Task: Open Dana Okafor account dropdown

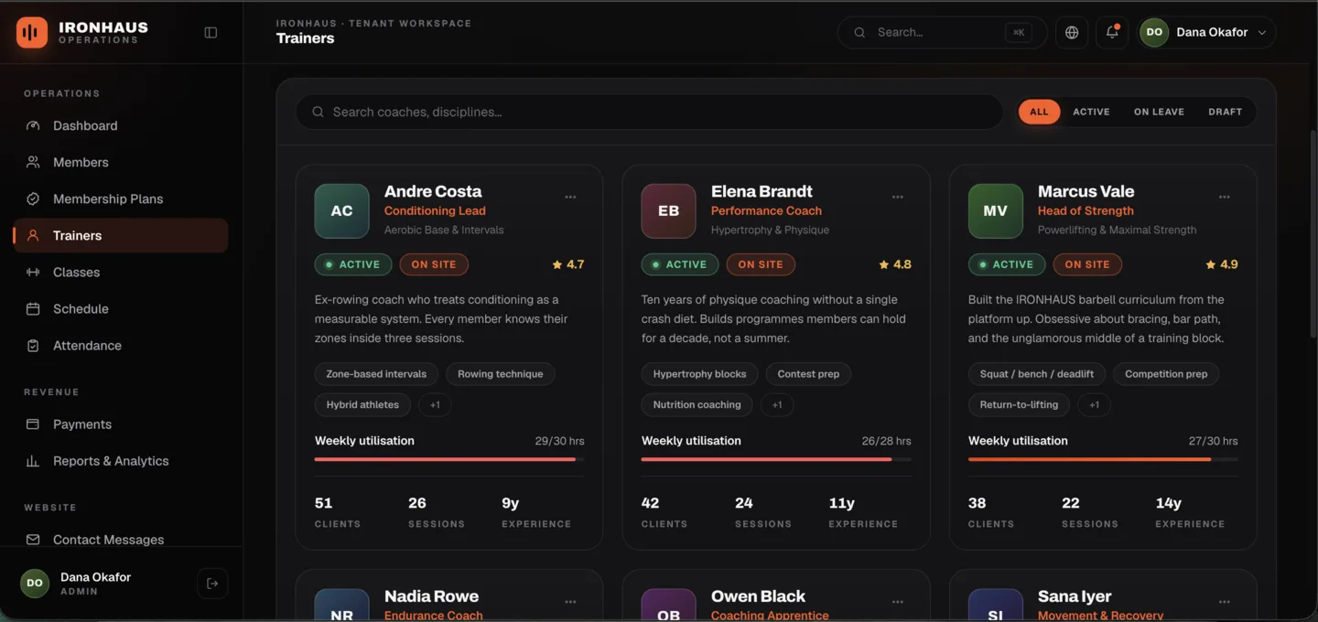Action: pos(1206,32)
